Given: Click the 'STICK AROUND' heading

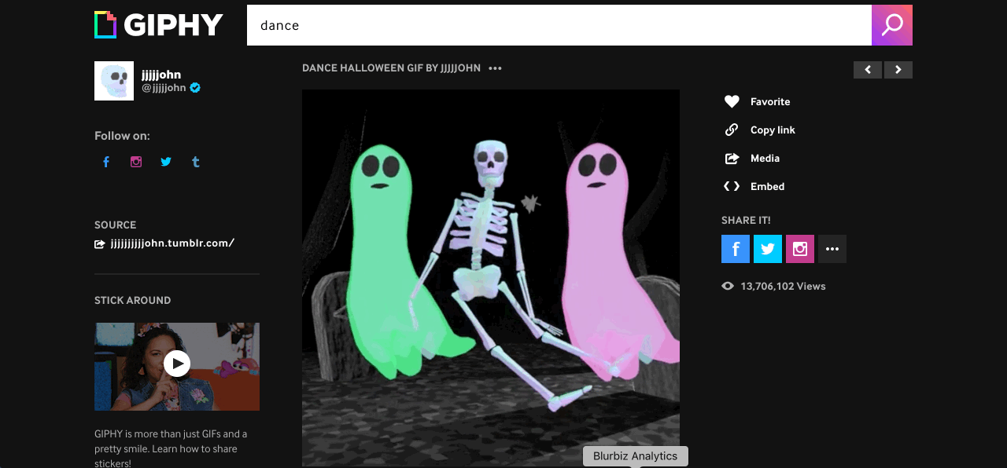Looking at the screenshot, I should point(132,301).
